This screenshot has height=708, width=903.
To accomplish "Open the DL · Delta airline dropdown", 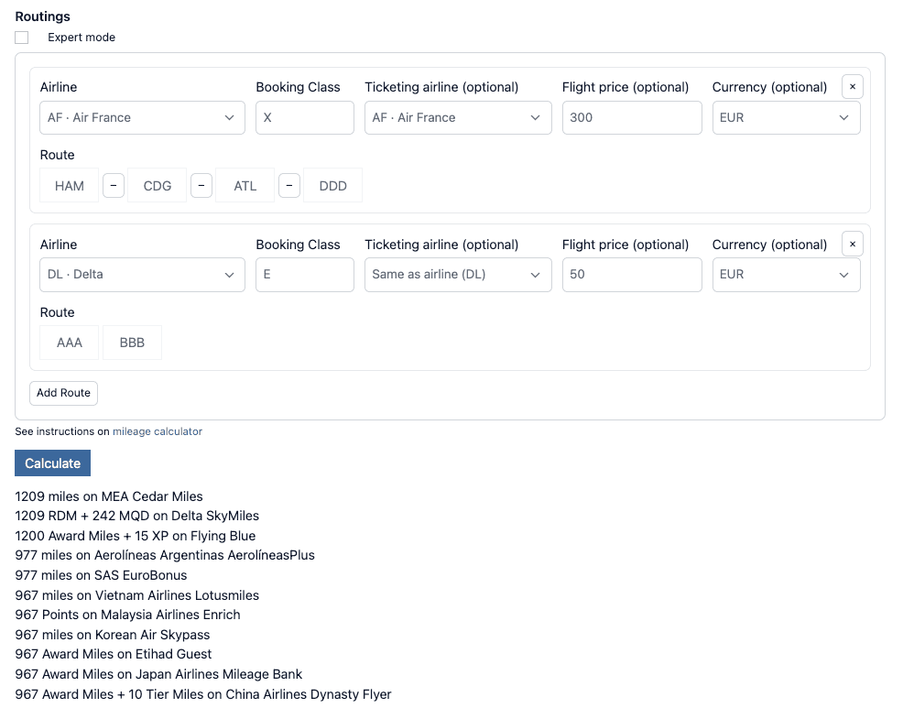I will tap(142, 275).
